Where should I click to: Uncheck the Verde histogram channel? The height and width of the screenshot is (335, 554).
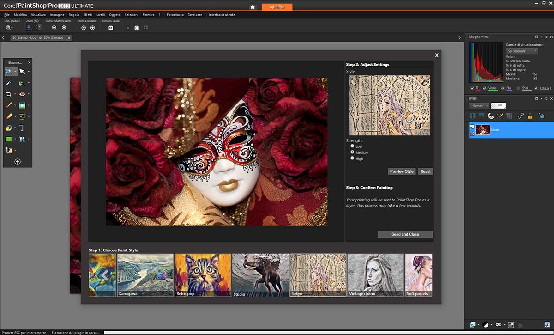[x=484, y=88]
